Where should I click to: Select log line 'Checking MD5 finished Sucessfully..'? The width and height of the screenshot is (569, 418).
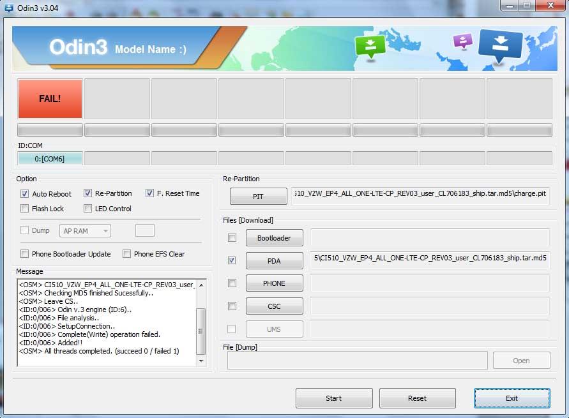coord(86,293)
